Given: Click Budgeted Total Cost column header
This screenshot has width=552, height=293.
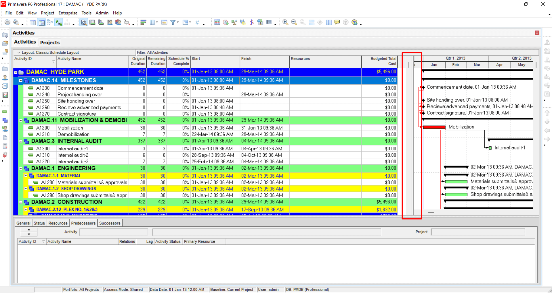Looking at the screenshot, I should coord(380,61).
